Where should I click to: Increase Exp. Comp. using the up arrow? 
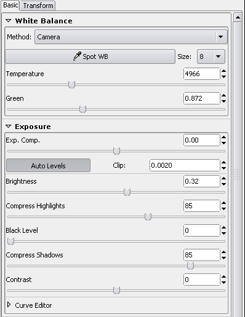pyautogui.click(x=223, y=138)
